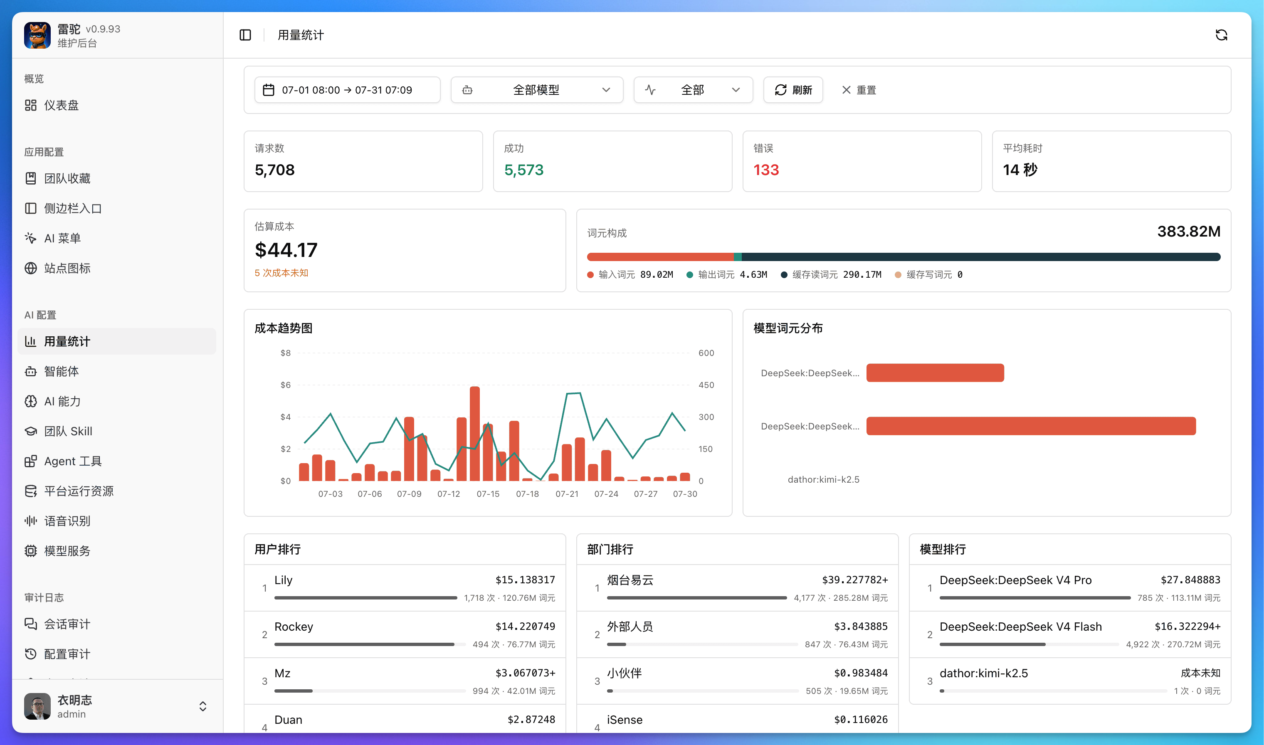Click 小伙伴 department row
The image size is (1264, 745).
click(x=738, y=681)
